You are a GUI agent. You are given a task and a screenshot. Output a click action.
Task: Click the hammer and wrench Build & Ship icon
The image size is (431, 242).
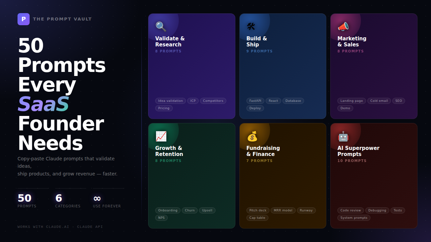click(x=252, y=26)
